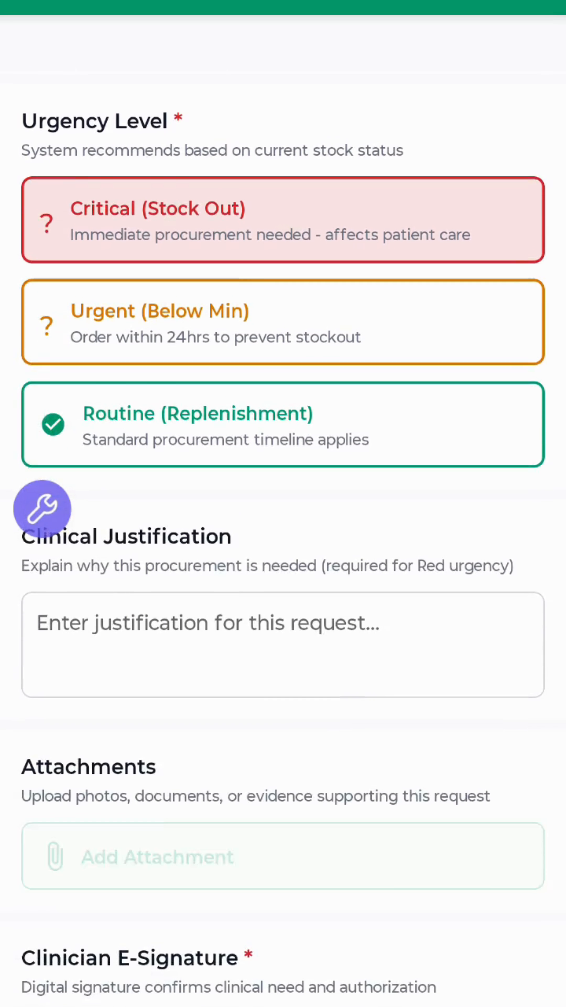Click the Attachments section heading
This screenshot has width=566, height=1007.
pos(89,767)
